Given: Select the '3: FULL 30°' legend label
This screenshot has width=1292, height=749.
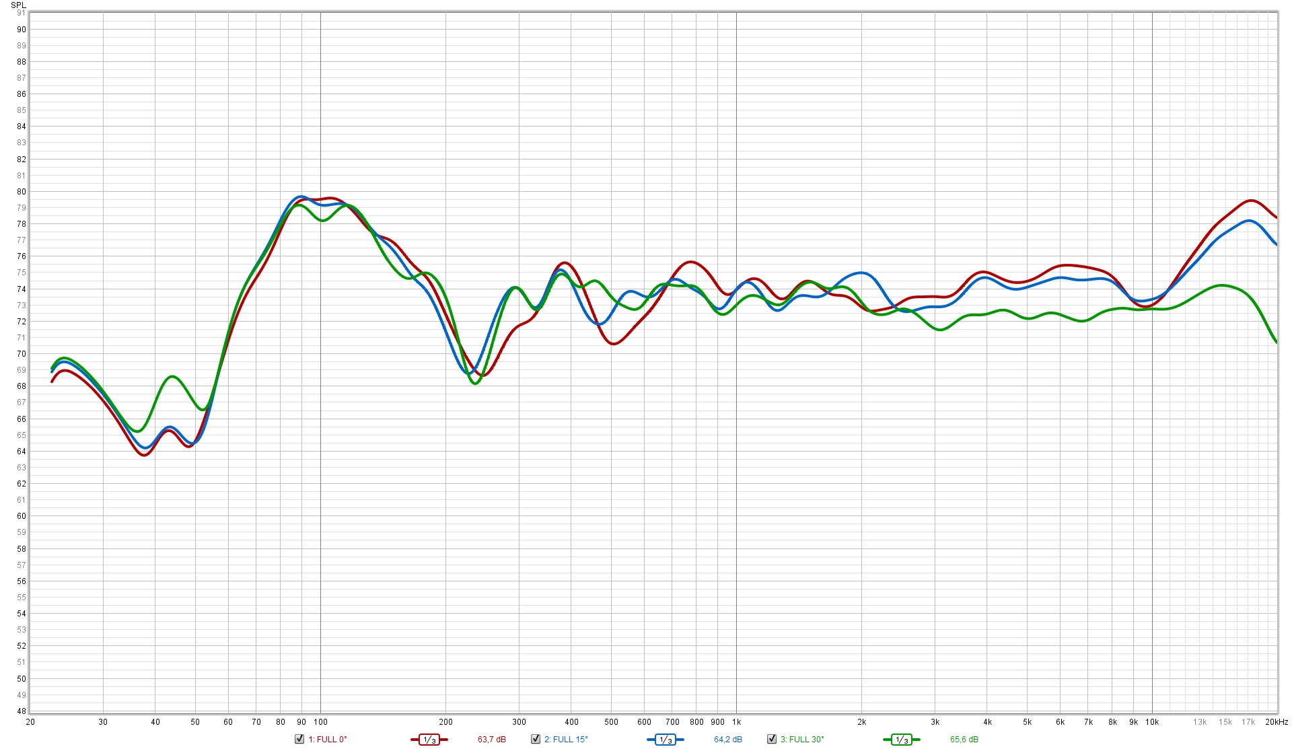Looking at the screenshot, I should pyautogui.click(x=802, y=739).
